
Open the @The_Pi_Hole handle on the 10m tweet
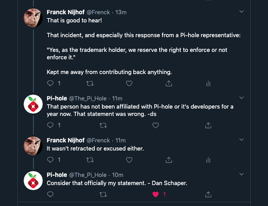[87, 175]
